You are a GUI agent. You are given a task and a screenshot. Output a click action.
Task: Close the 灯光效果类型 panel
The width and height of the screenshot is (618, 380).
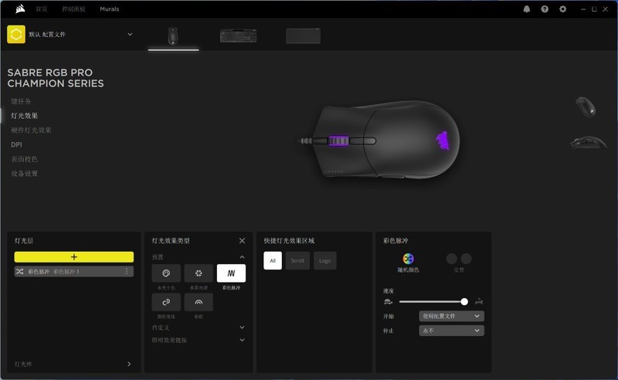point(242,240)
